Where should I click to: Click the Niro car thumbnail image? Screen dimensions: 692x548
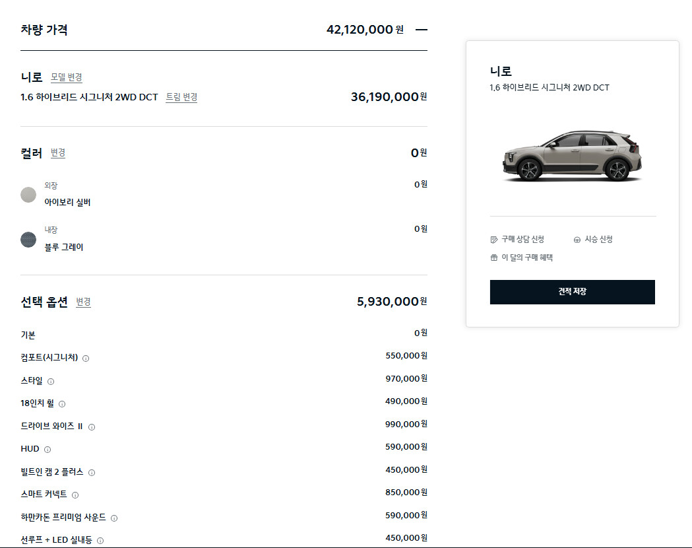click(x=572, y=156)
